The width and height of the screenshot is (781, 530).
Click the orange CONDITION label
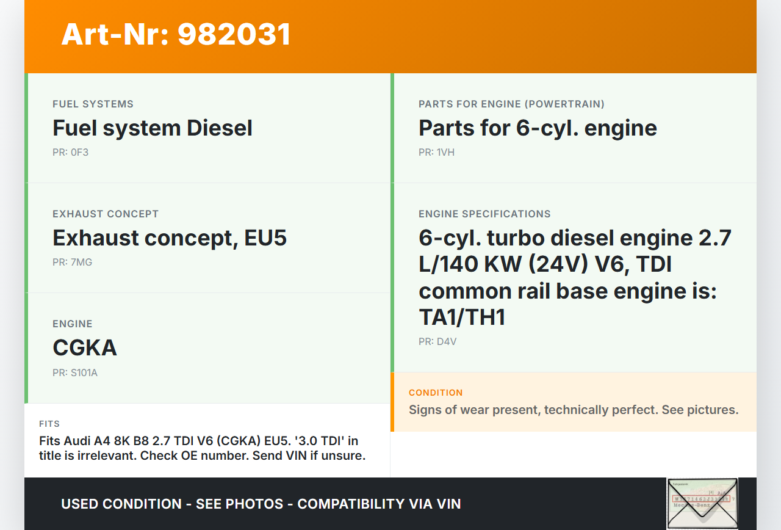point(436,393)
